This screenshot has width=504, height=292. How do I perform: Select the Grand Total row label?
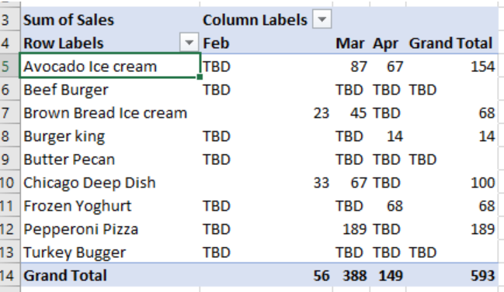110,275
